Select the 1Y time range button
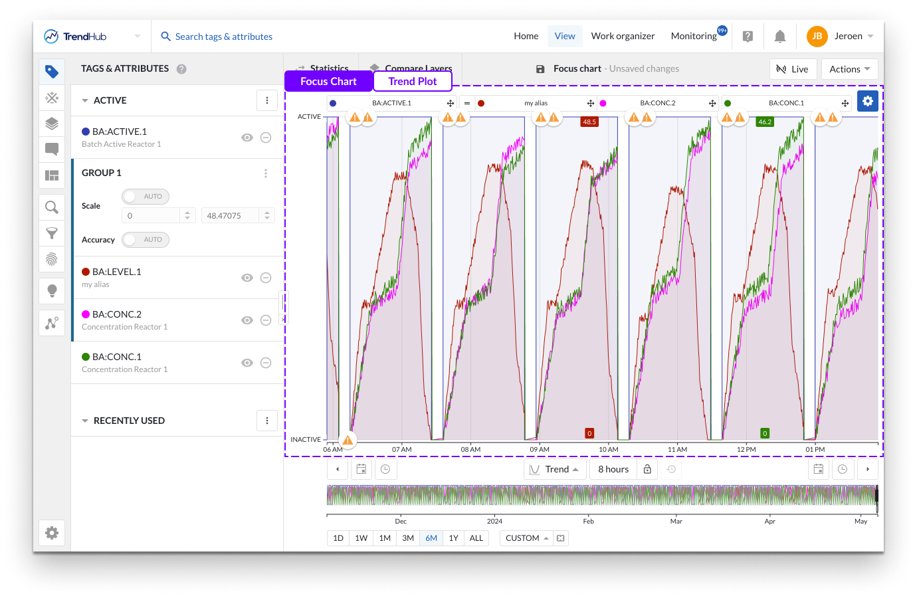Screen dimensions: 917x598 453,538
